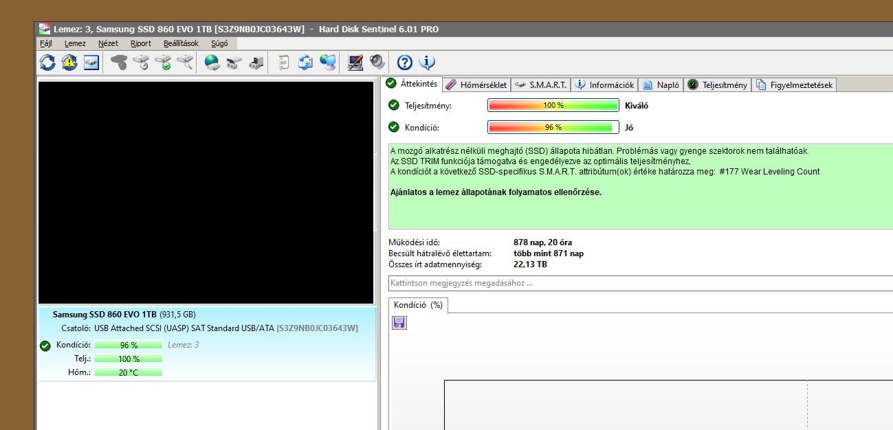Click the black image area above disk list

tap(206, 192)
